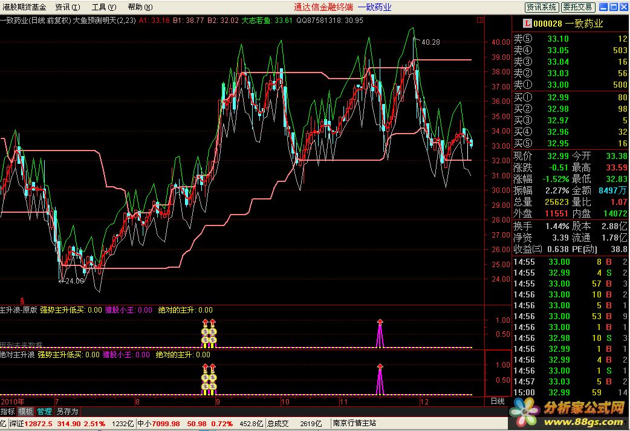630x431 pixels.
Task: Click month 9 on the time axis
Action: 218,401
